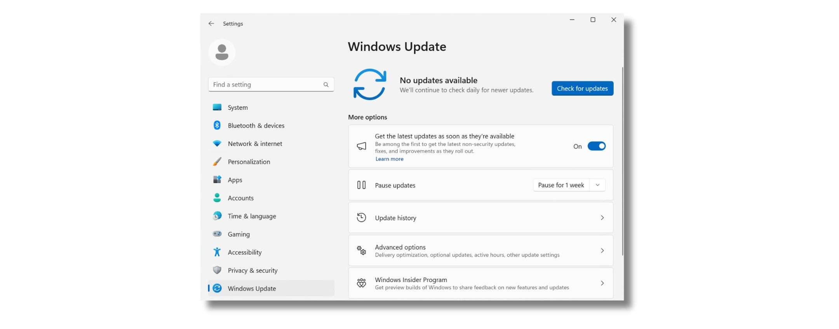Minimize the Settings window

(572, 20)
